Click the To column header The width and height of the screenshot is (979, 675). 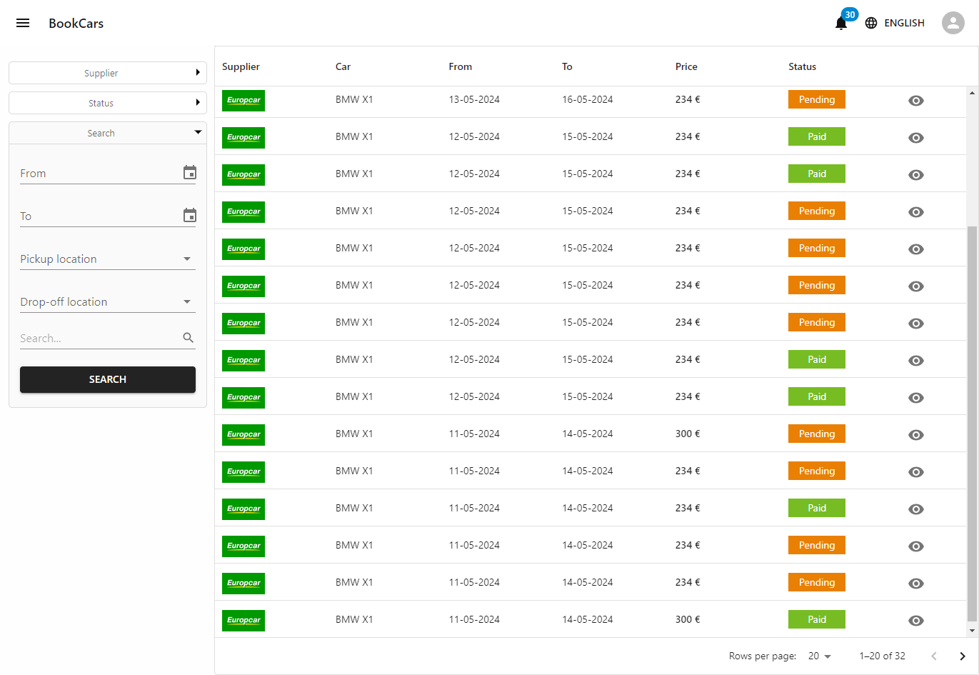click(x=567, y=66)
